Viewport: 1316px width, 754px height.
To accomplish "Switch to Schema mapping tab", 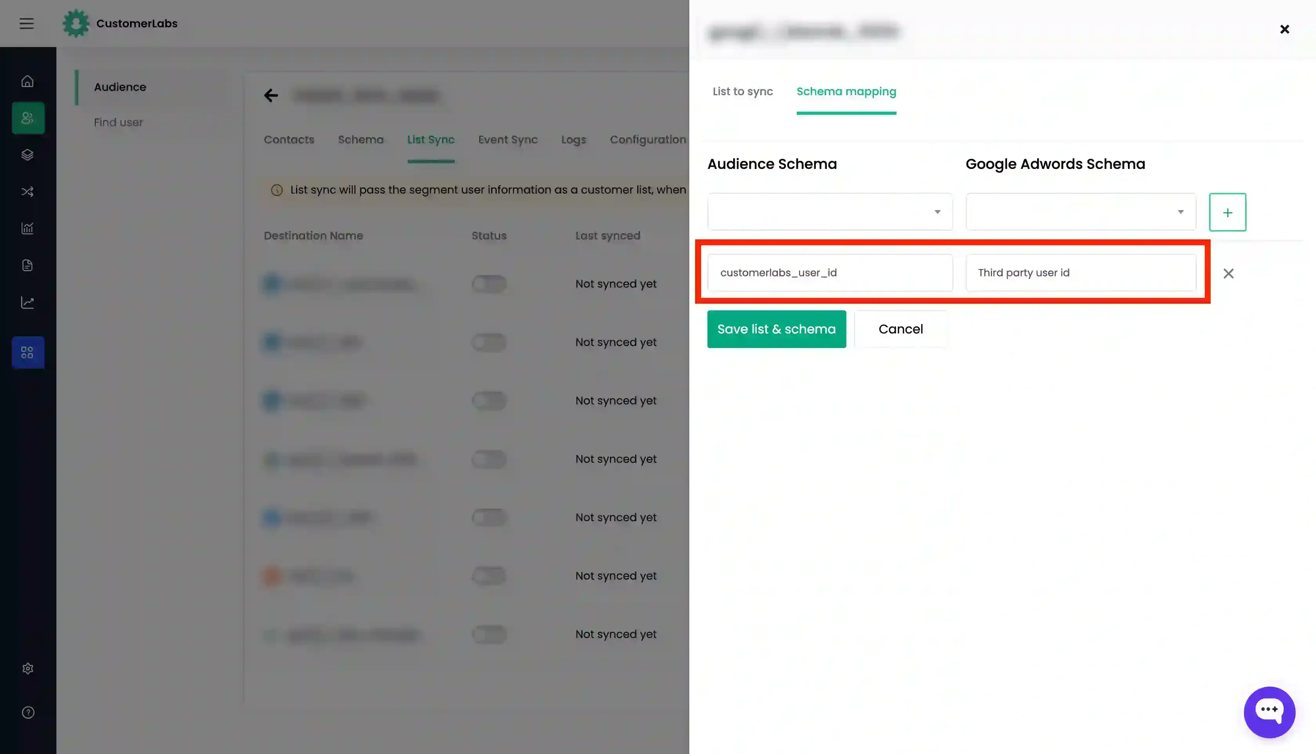I will pyautogui.click(x=846, y=92).
